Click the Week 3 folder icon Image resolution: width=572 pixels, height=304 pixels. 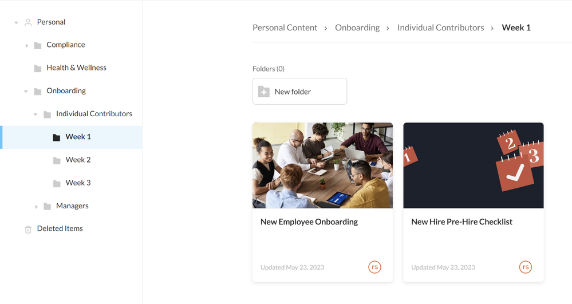[x=57, y=183]
